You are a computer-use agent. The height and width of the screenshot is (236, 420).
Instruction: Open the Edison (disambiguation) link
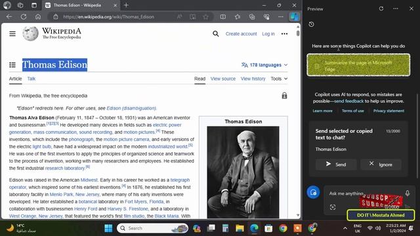pyautogui.click(x=131, y=108)
